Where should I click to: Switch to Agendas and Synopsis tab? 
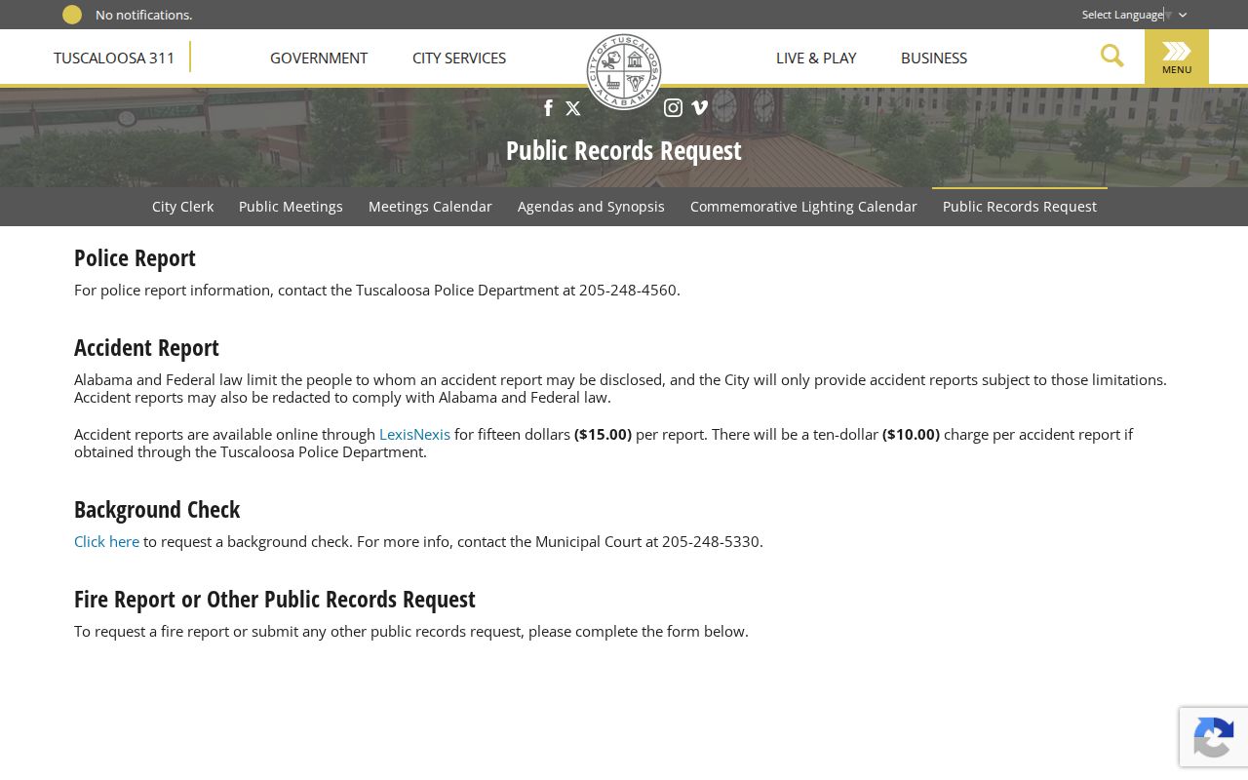click(x=591, y=207)
